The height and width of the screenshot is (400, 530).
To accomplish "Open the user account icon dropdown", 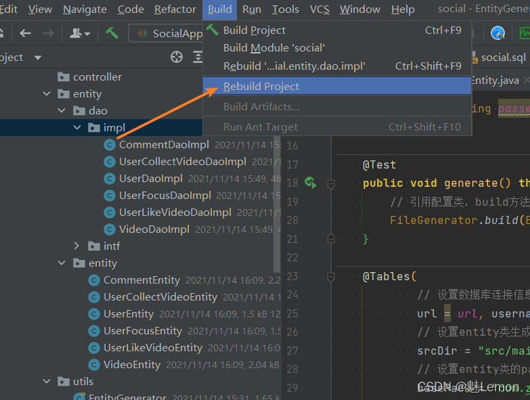I will pos(80,33).
